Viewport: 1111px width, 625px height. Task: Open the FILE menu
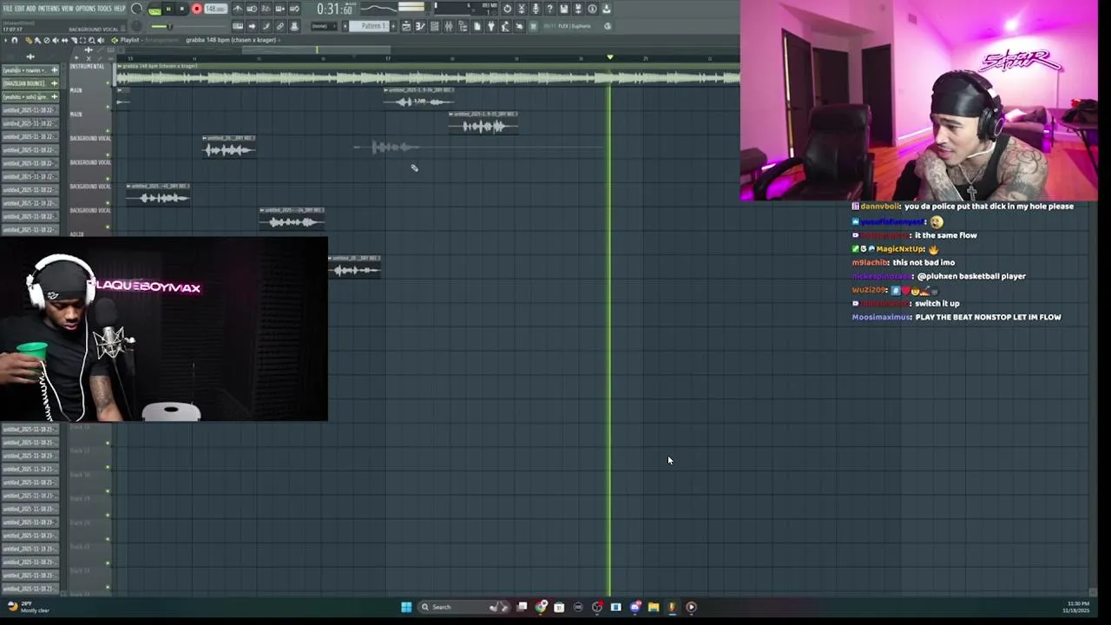[8, 9]
